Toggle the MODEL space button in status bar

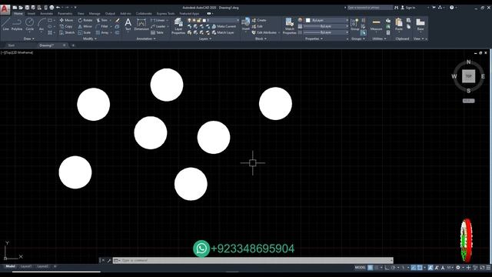361,268
